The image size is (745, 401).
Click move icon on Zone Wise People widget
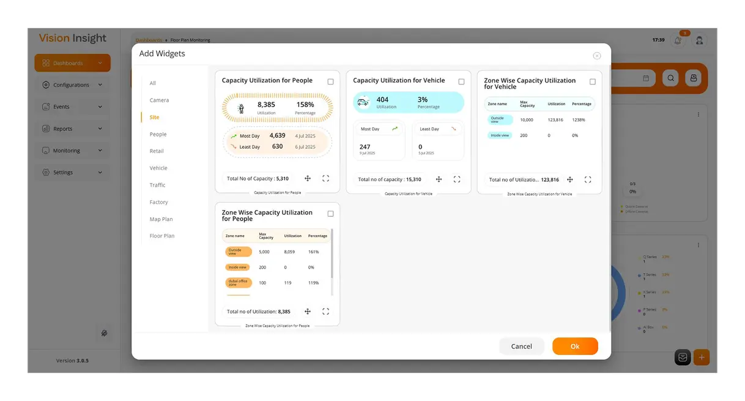[x=308, y=312]
